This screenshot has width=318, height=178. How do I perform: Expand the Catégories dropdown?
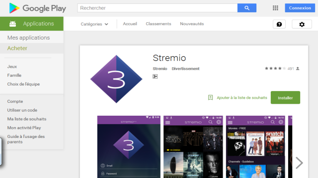point(94,24)
